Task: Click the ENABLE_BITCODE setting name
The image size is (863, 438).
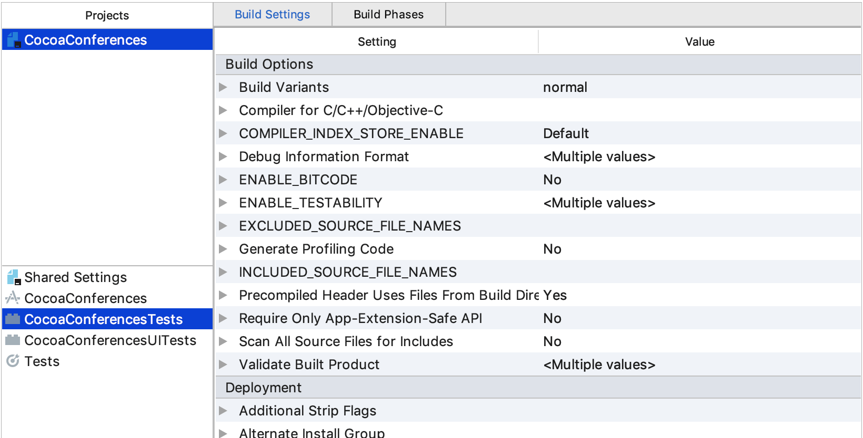Action: pos(298,180)
